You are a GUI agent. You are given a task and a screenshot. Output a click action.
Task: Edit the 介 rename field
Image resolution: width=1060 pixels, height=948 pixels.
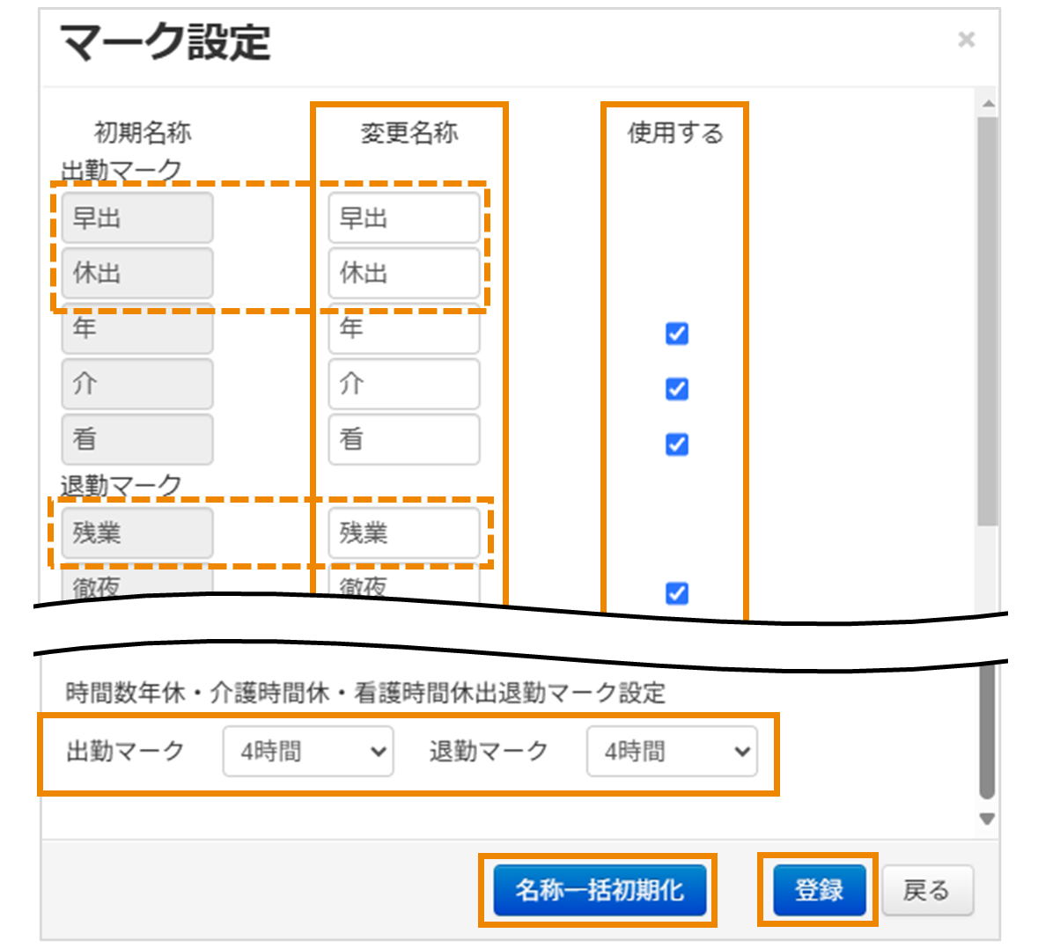click(403, 384)
